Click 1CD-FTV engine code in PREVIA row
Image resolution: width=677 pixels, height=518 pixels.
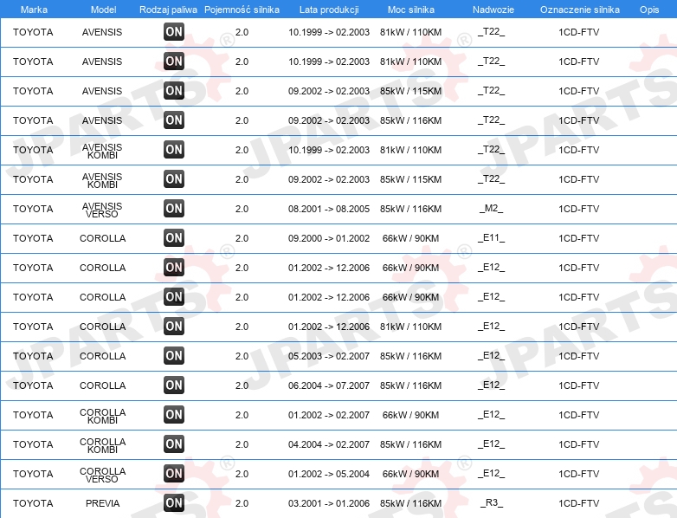point(579,503)
